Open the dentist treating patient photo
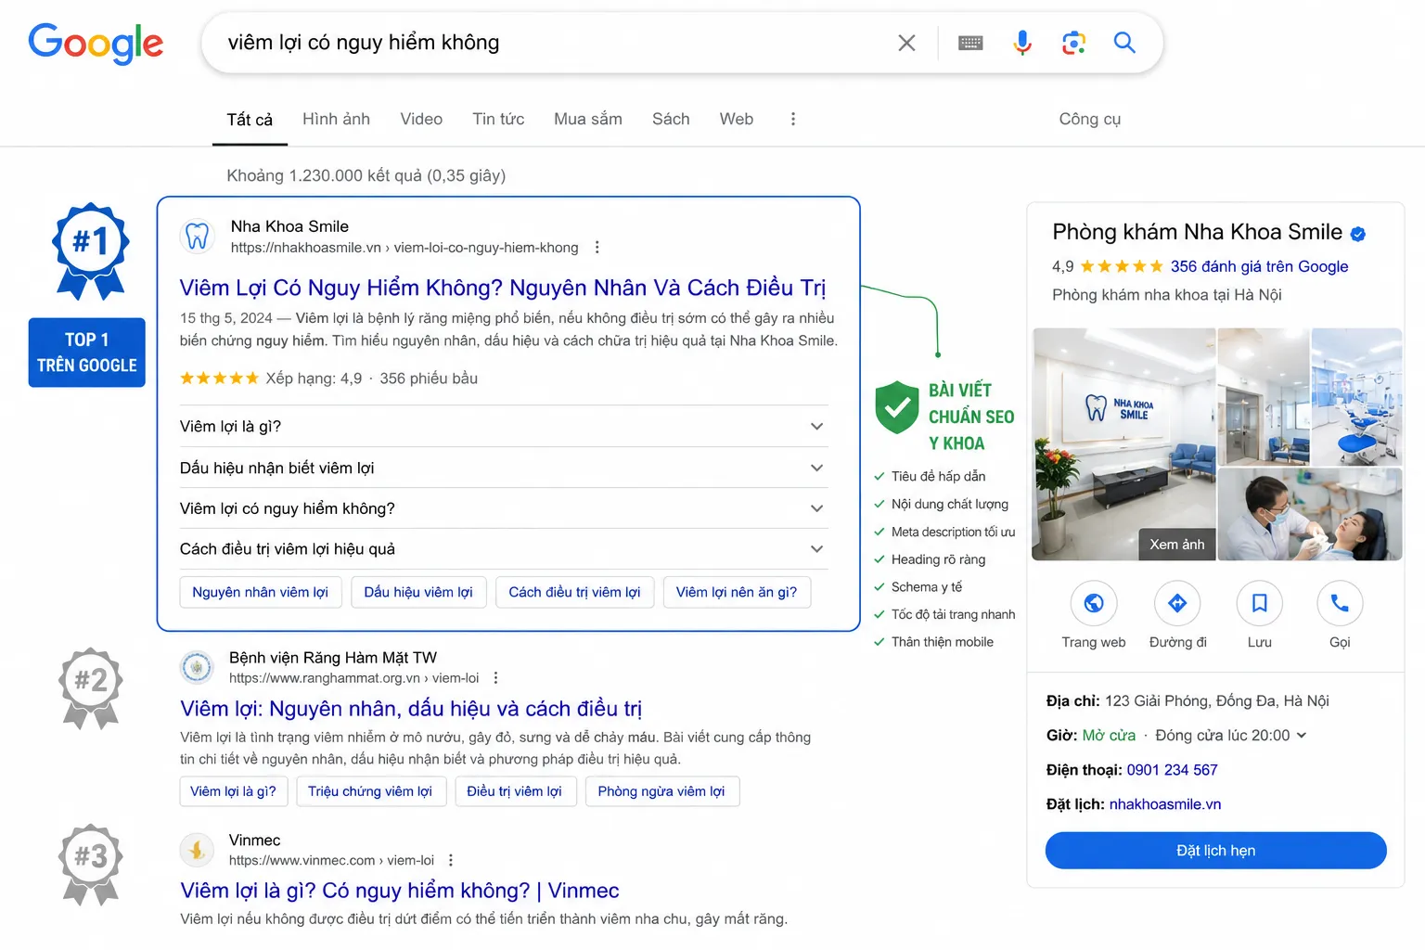Image resolution: width=1425 pixels, height=950 pixels. pos(1309,514)
